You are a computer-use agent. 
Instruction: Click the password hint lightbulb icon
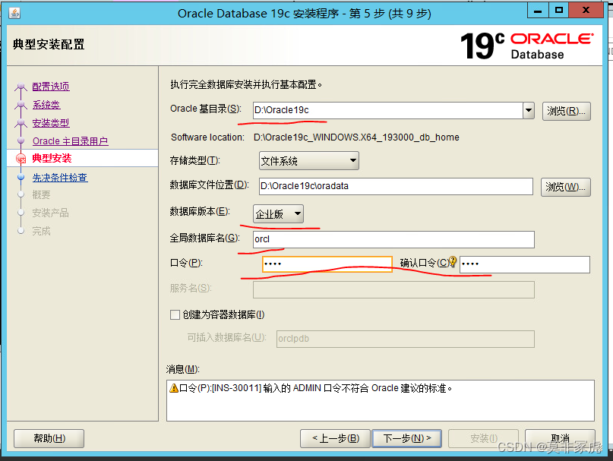pyautogui.click(x=452, y=261)
